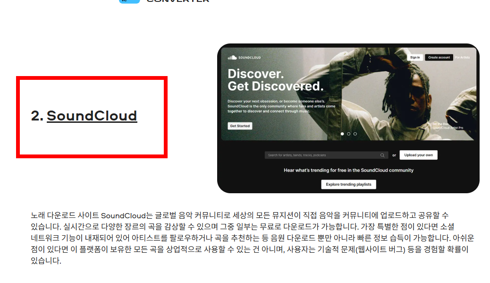Image resolution: width=490 pixels, height=283 pixels.
Task: Open the For Artists link
Action: (464, 57)
